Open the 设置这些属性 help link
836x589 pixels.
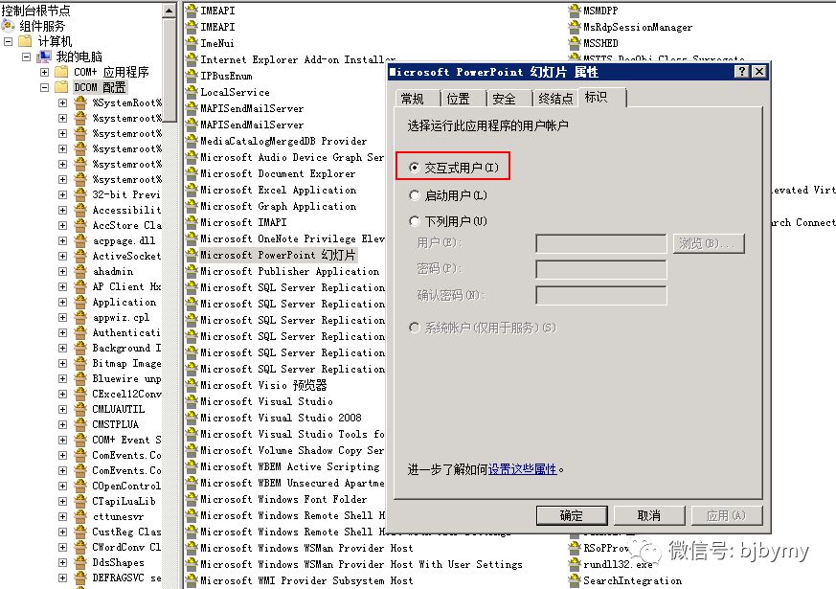coord(522,469)
